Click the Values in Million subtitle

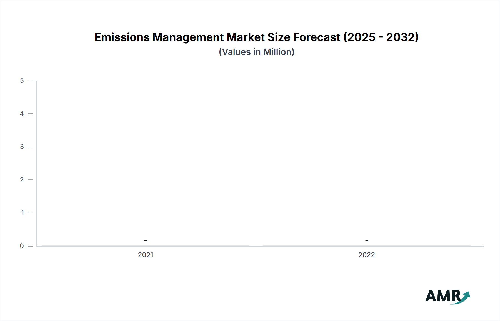pyautogui.click(x=257, y=52)
